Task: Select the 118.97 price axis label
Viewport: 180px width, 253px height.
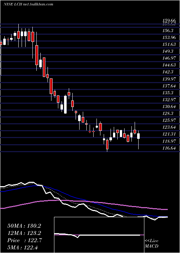Action: point(169,141)
